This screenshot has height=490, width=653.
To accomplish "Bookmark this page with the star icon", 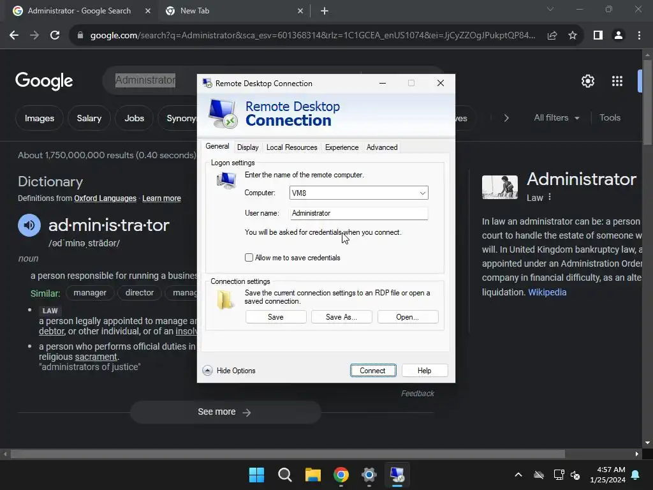I will tap(573, 36).
